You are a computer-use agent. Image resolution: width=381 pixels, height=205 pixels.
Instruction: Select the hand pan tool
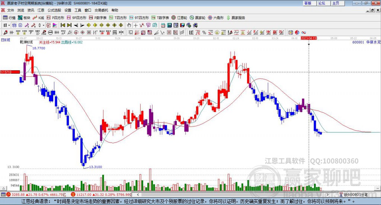129,25
